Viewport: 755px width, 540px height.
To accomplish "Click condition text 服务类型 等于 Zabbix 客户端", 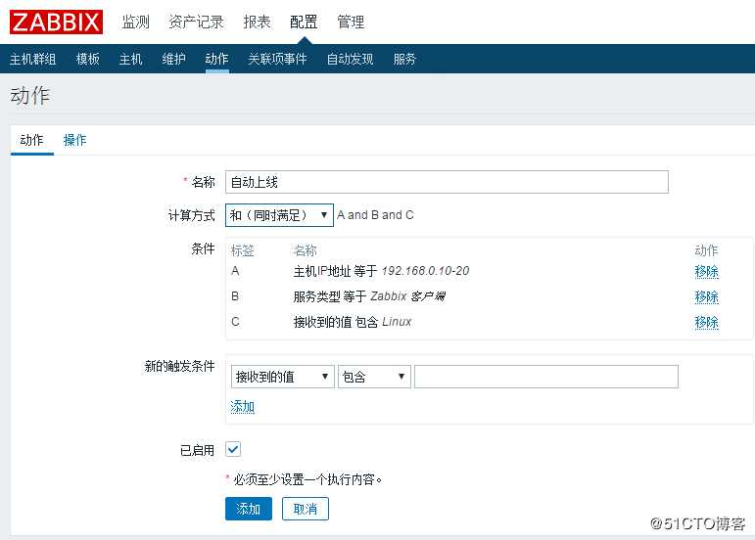I will coord(369,296).
